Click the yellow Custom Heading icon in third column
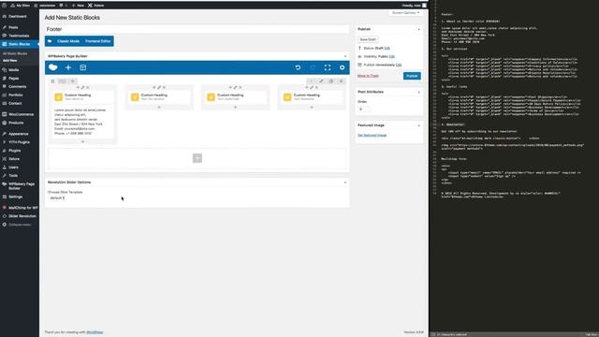This screenshot has width=599, height=337. tap(211, 97)
